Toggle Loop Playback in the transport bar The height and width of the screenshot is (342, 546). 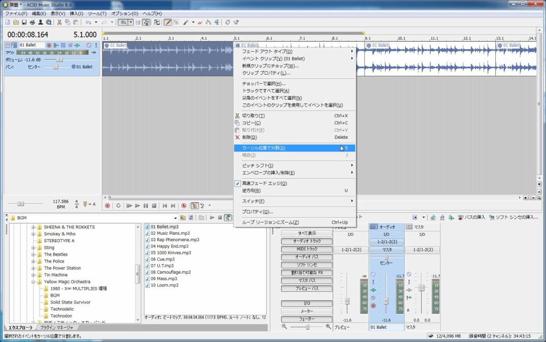(x=118, y=206)
